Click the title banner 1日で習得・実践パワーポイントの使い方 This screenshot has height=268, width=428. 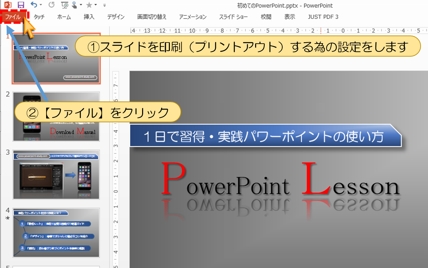pyautogui.click(x=265, y=136)
